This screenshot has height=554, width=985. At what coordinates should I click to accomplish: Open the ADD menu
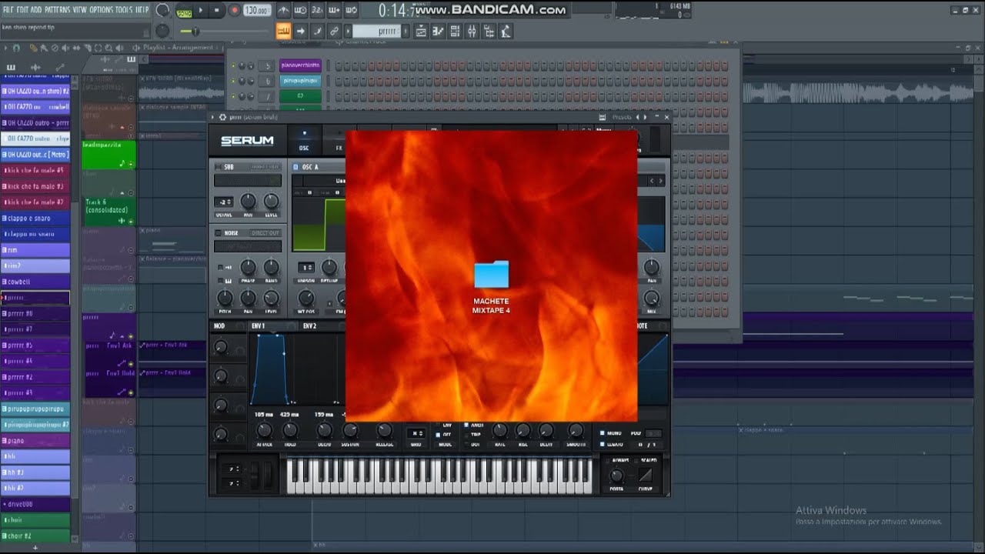[x=36, y=10]
